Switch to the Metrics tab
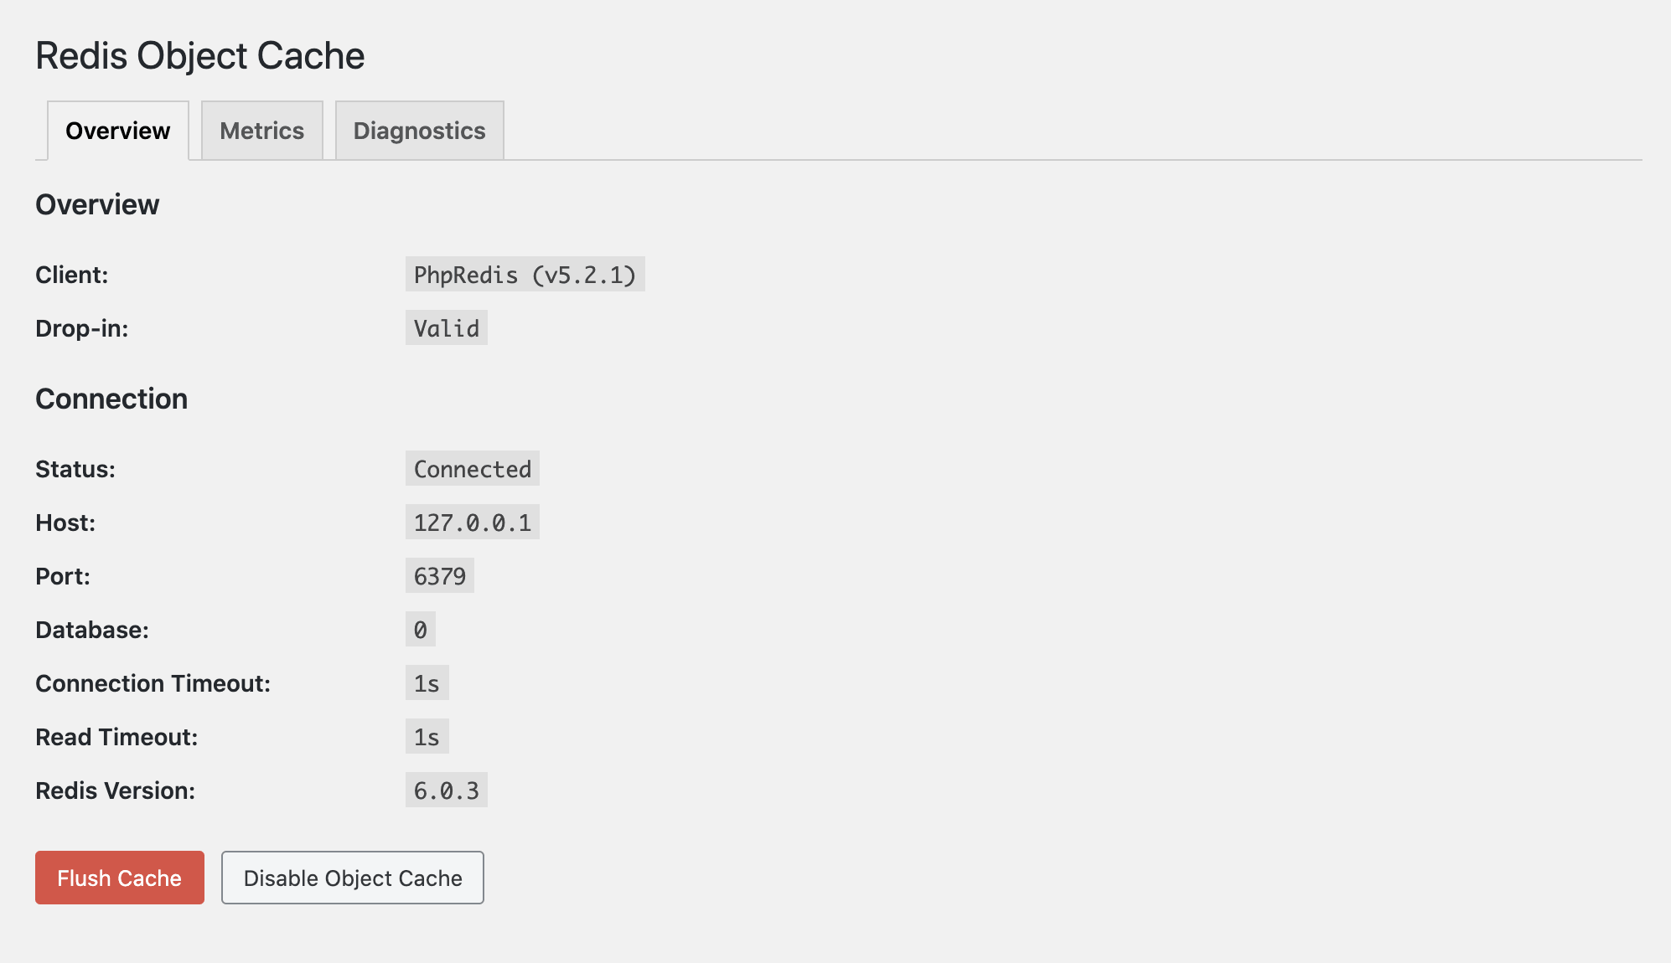The height and width of the screenshot is (963, 1671). [261, 130]
